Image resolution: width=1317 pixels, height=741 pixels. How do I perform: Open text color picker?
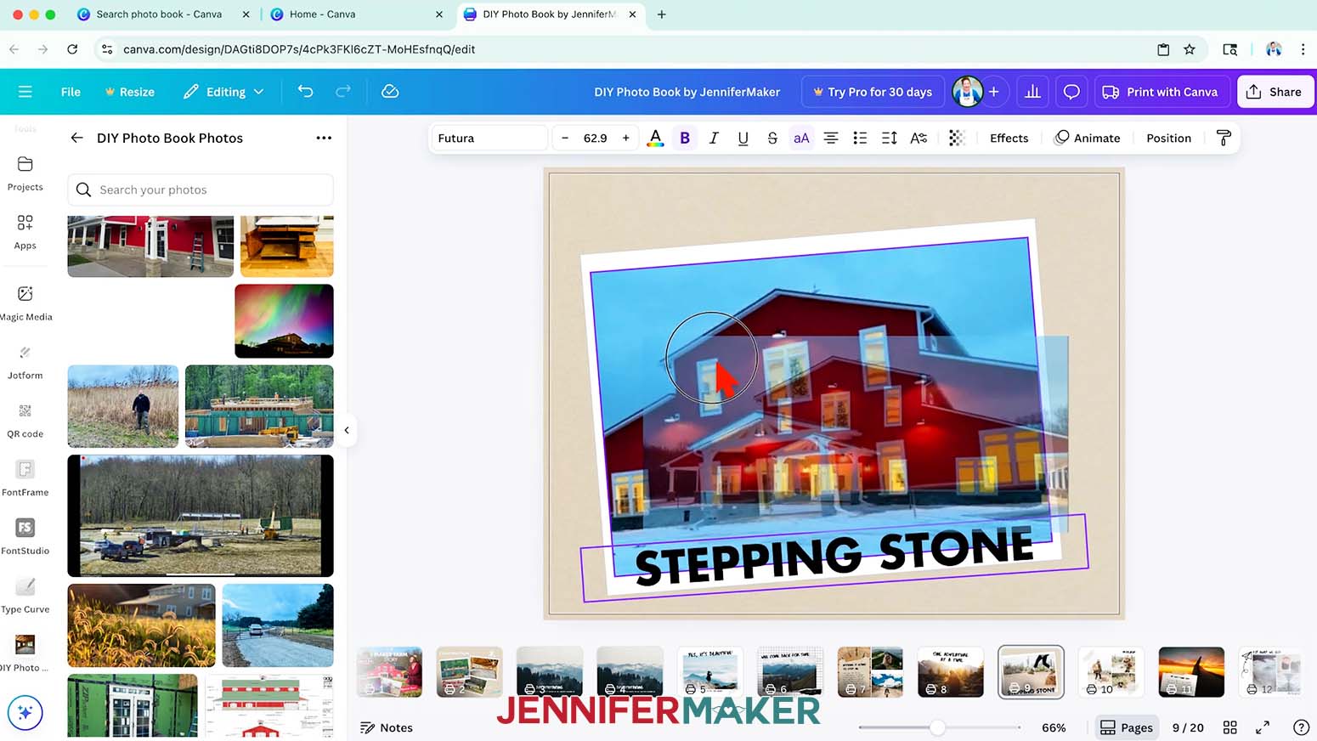point(655,138)
